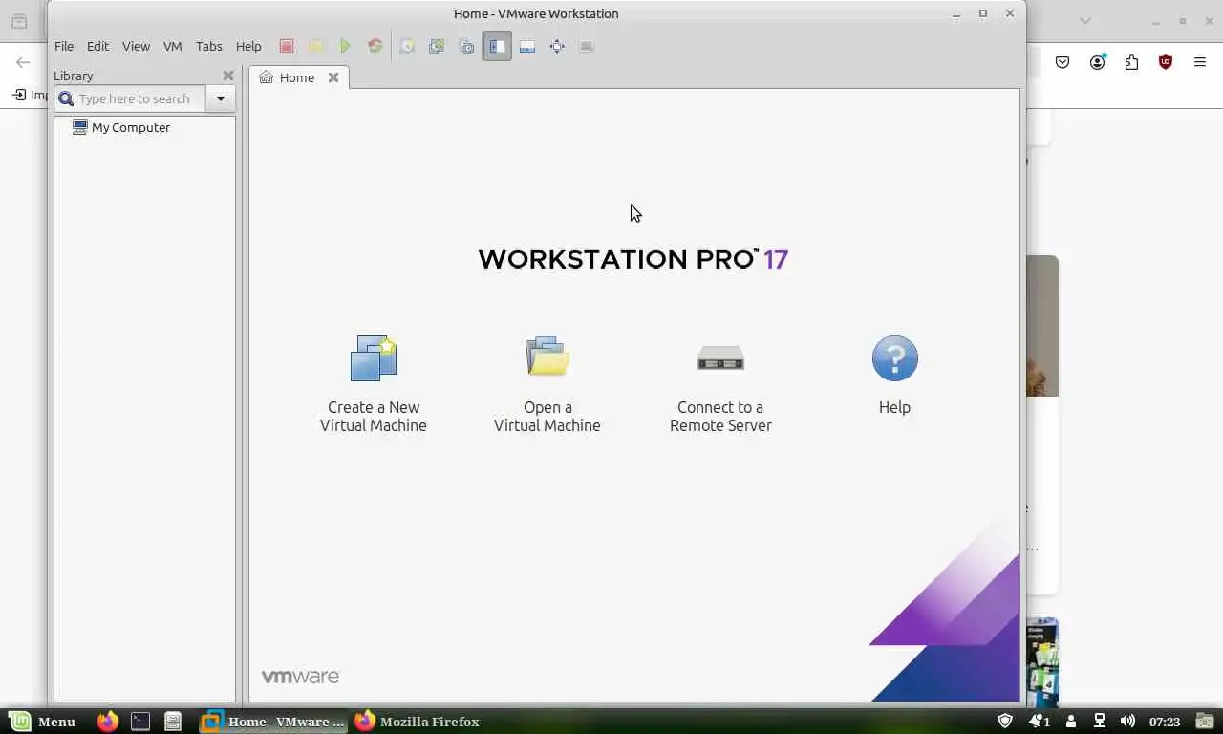Viewport: 1223px width, 734px height.
Task: Click the VMware Workstation taskbar window button
Action: click(x=273, y=722)
